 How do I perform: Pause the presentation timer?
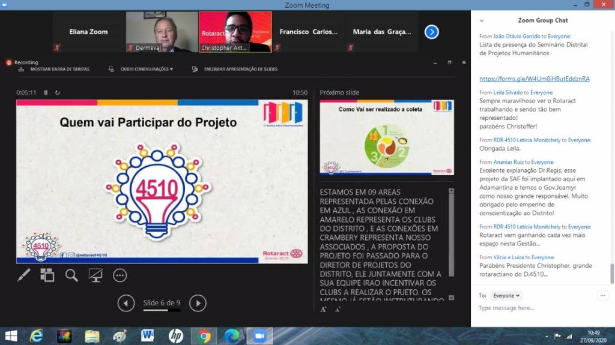46,93
